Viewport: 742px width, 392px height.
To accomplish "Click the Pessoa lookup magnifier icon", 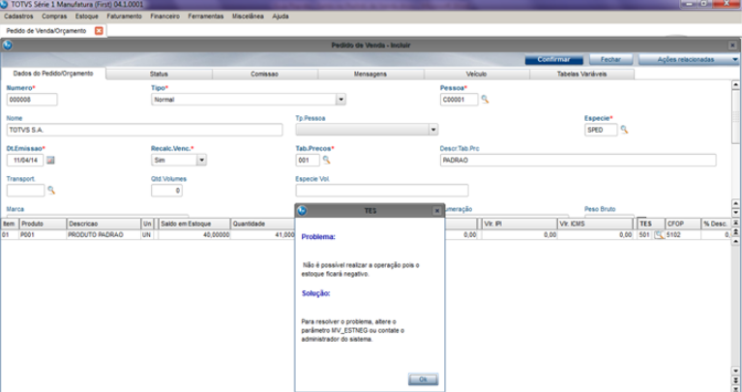I will tap(485, 99).
